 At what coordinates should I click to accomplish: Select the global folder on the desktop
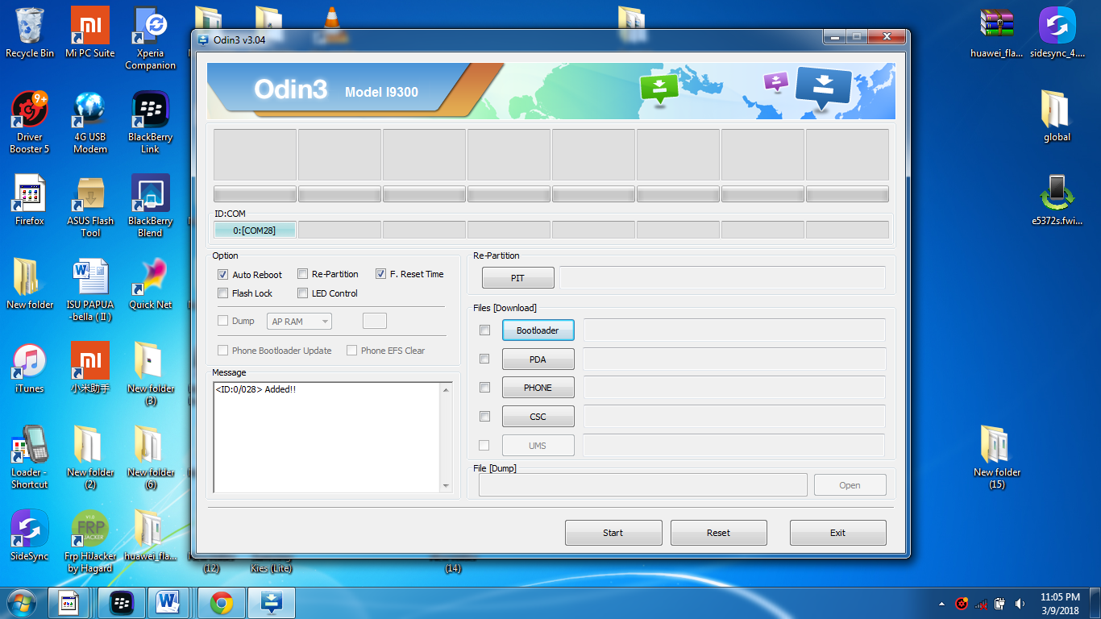[x=1057, y=116]
